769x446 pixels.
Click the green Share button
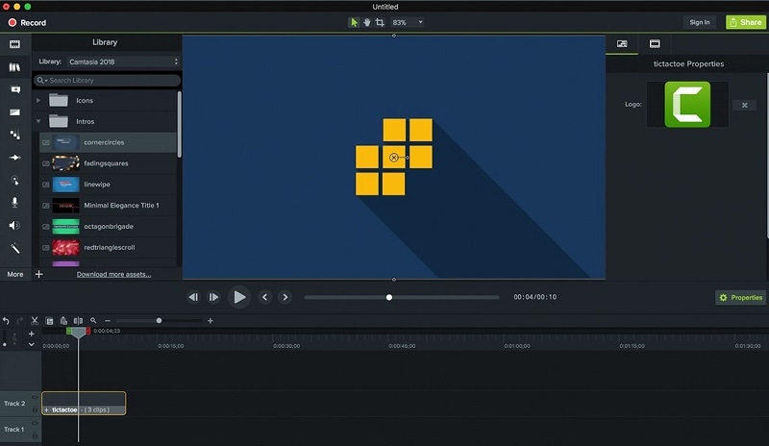(x=746, y=22)
